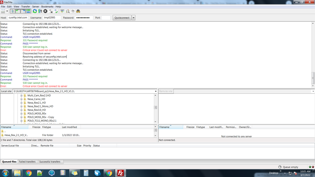Open the Server menu
Screen dimensions: 315x177
[x=35, y=7]
